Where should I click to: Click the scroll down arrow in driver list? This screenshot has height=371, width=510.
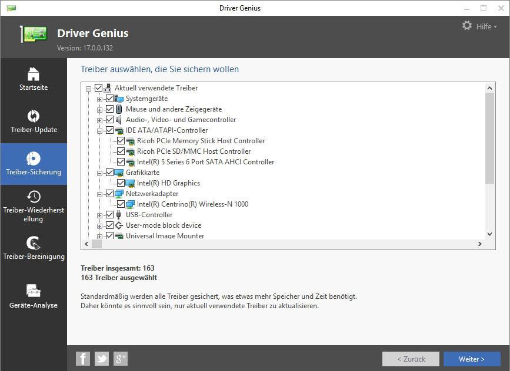[489, 234]
